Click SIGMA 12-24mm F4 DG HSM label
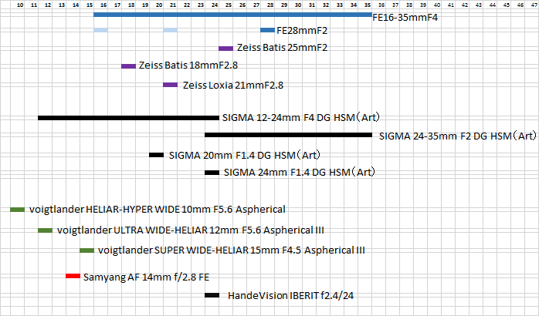The height and width of the screenshot is (316, 539). click(301, 118)
